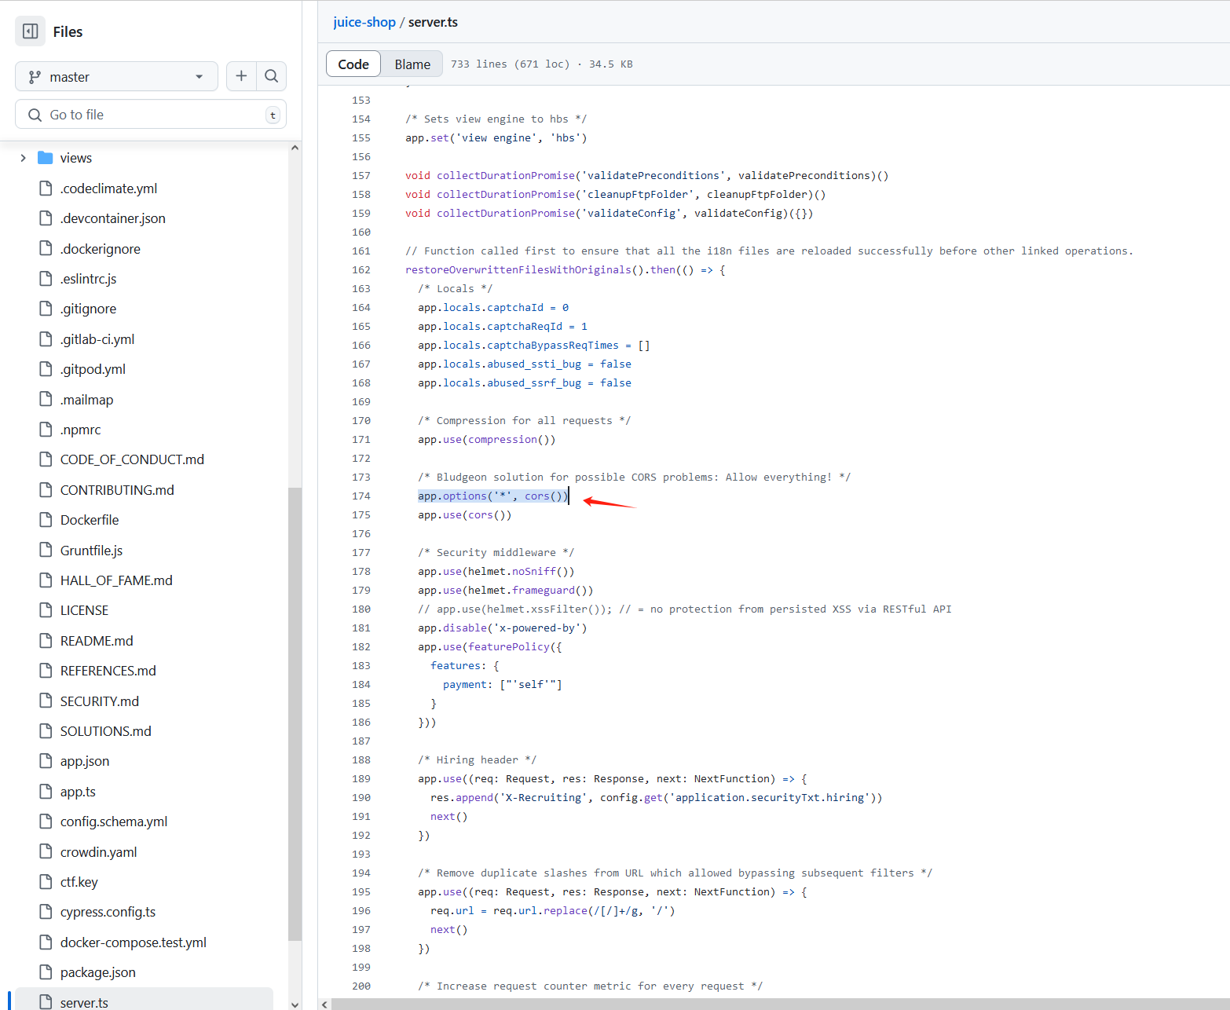Open config.schema.yml in the file tree
This screenshot has height=1010, width=1230.
(114, 822)
